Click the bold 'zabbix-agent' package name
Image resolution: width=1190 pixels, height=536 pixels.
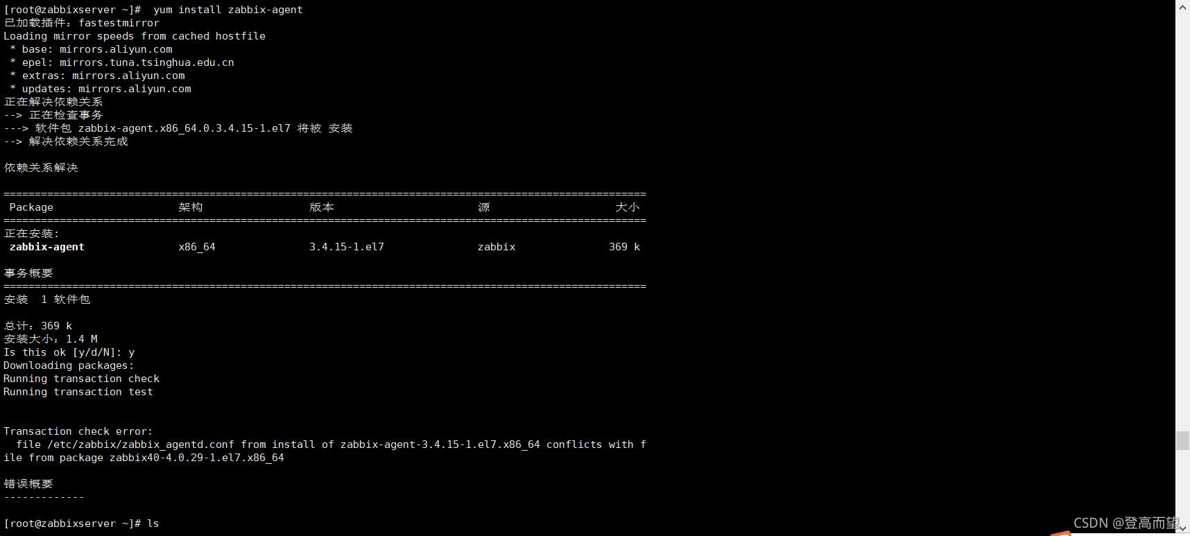point(46,247)
